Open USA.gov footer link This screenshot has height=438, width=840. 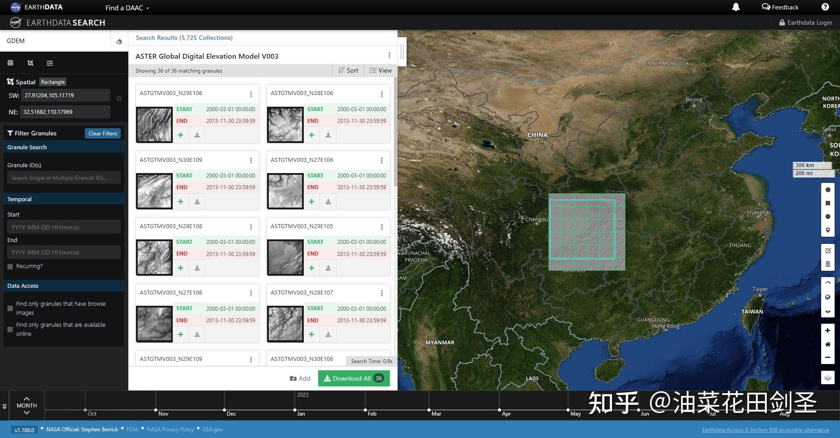[x=212, y=429]
